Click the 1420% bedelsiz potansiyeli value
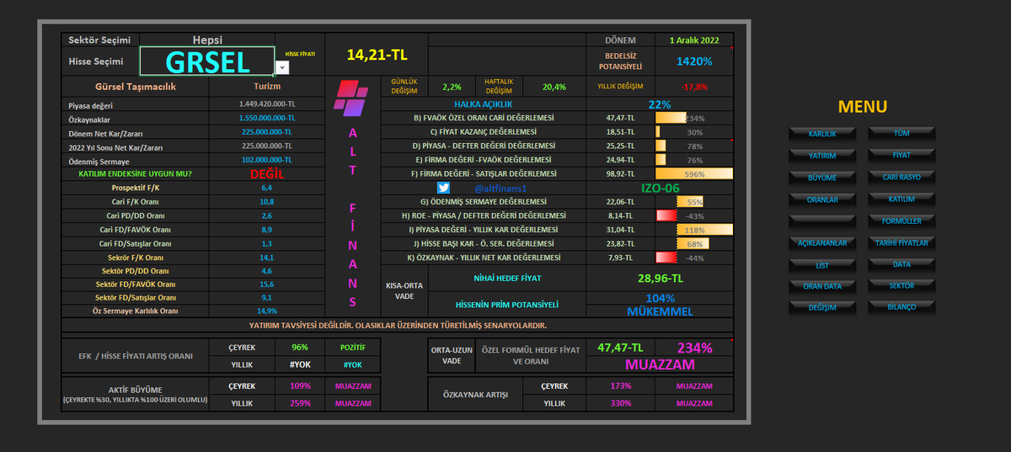This screenshot has width=1011, height=452. (x=694, y=61)
